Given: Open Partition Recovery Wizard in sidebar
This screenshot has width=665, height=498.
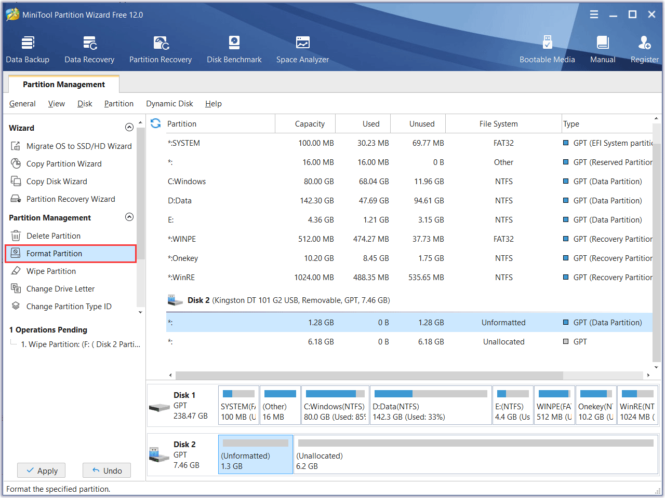Looking at the screenshot, I should point(63,199).
